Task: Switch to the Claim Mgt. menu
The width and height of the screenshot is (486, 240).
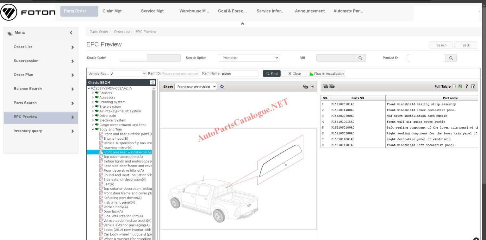Action: [x=113, y=11]
